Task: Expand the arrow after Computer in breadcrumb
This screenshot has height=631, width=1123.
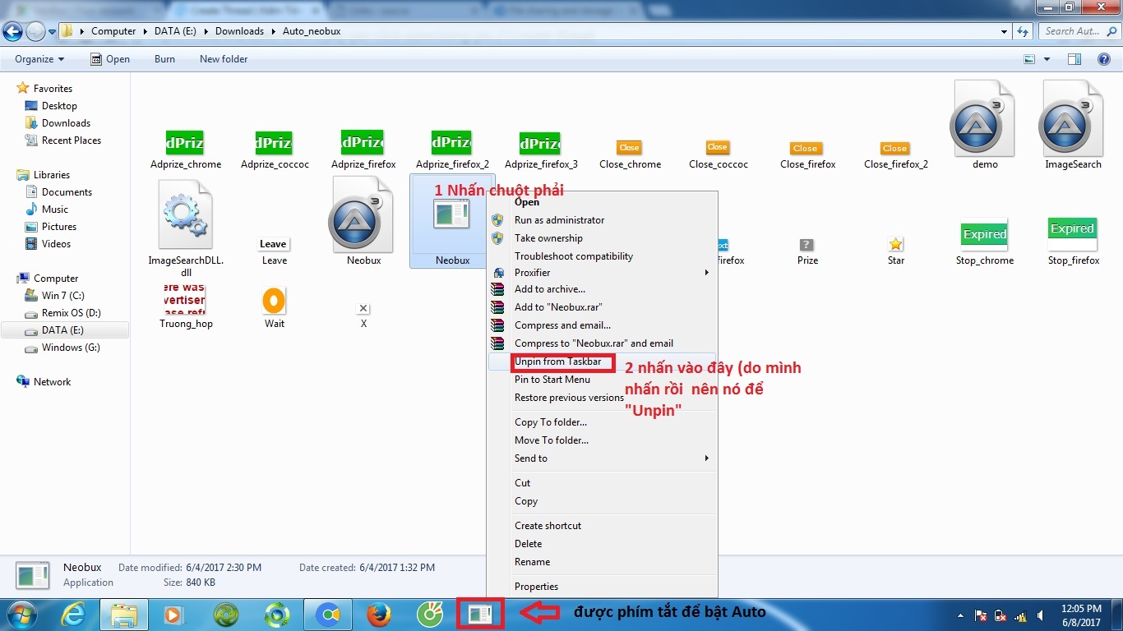Action: click(x=146, y=31)
